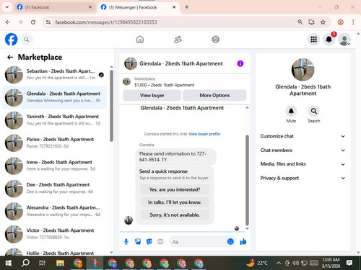View site information icon in address bar
This screenshot has width=361, height=270.
(x=48, y=22)
